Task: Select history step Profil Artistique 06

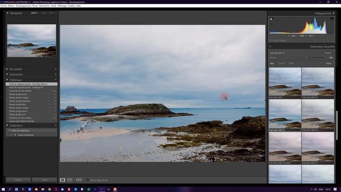Action: point(31,87)
